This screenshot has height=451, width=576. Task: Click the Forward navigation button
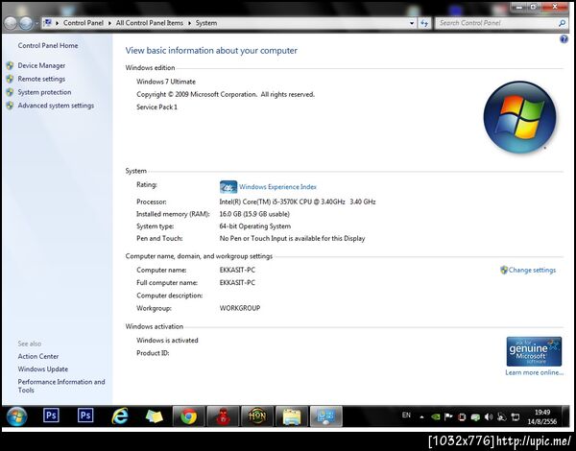tap(25, 23)
